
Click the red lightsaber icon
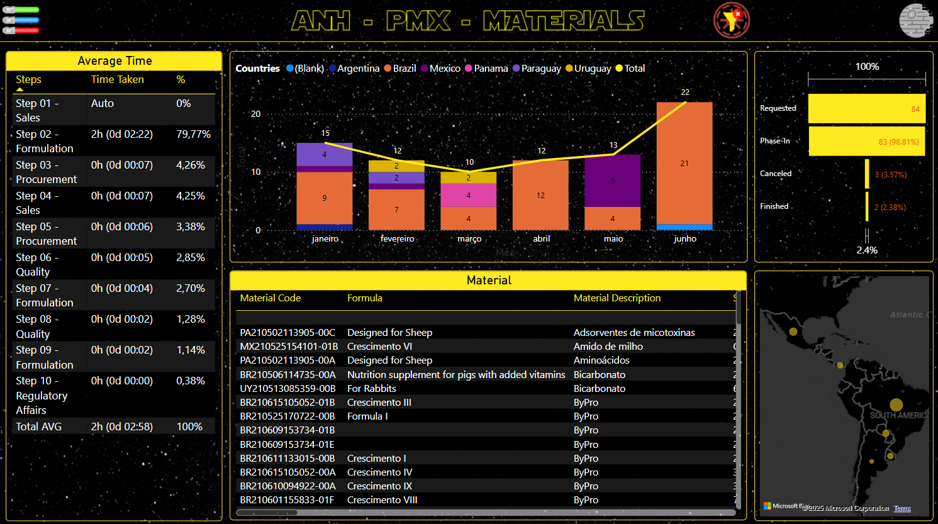[21, 30]
